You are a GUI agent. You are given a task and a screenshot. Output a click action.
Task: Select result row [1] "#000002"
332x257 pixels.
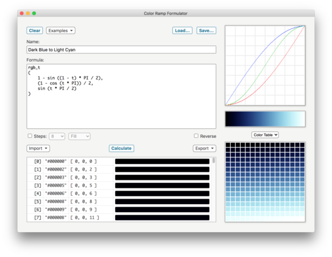click(119, 170)
